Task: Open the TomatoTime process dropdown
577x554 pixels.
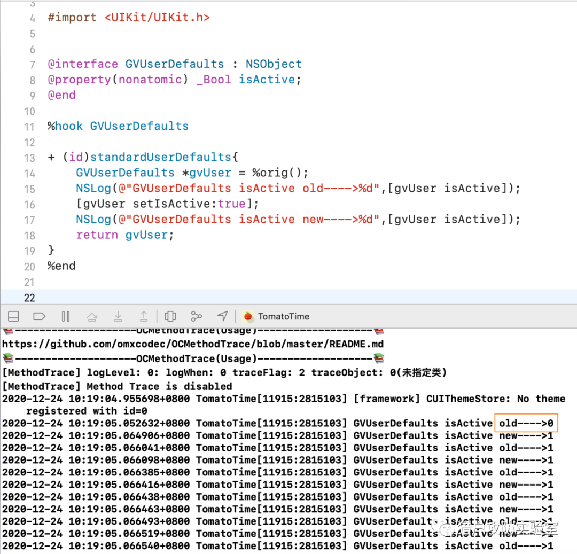Action: coord(283,316)
